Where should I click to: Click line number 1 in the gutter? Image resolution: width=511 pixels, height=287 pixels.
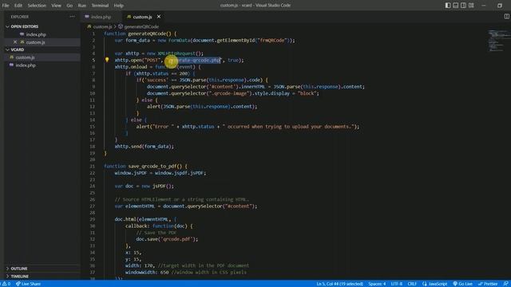tap(93, 33)
